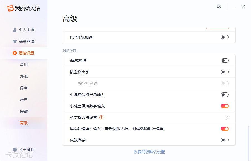This screenshot has width=251, height=161.
Task: Click the 恢复高级默认设置 link
Action: coord(149,152)
